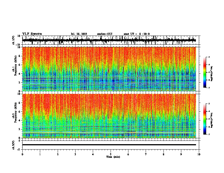
Task: Click the "3" tick on the time axis
Action: [75, 154]
